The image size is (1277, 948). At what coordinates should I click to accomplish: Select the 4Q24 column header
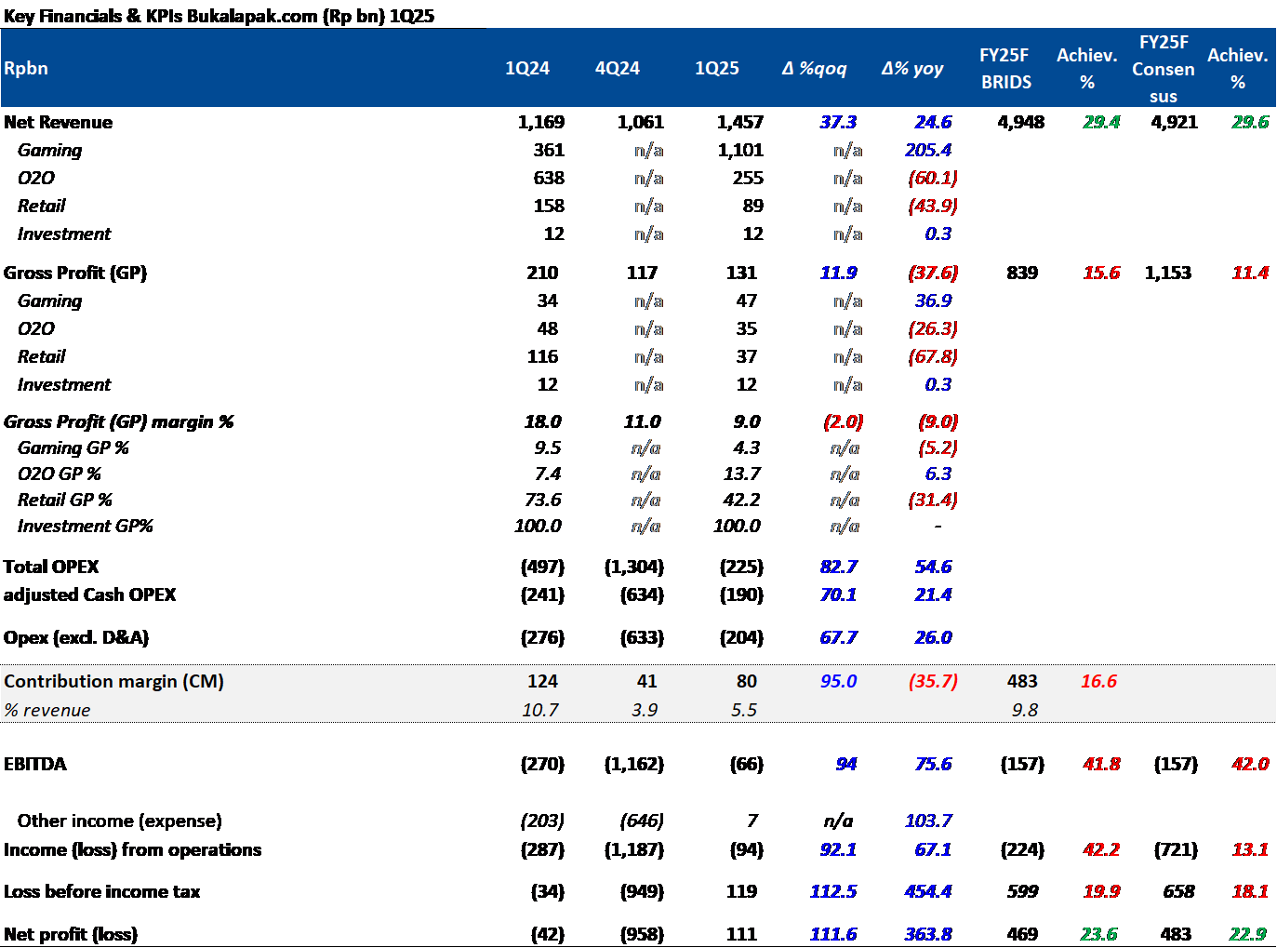click(x=617, y=68)
